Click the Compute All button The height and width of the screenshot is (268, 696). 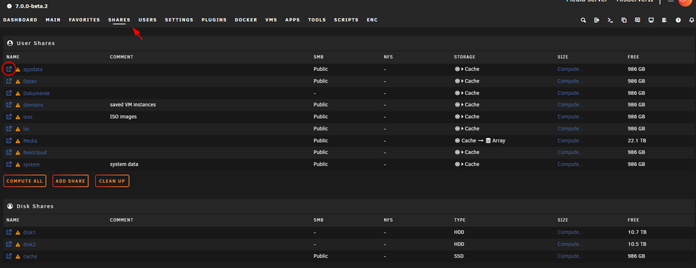tap(25, 181)
